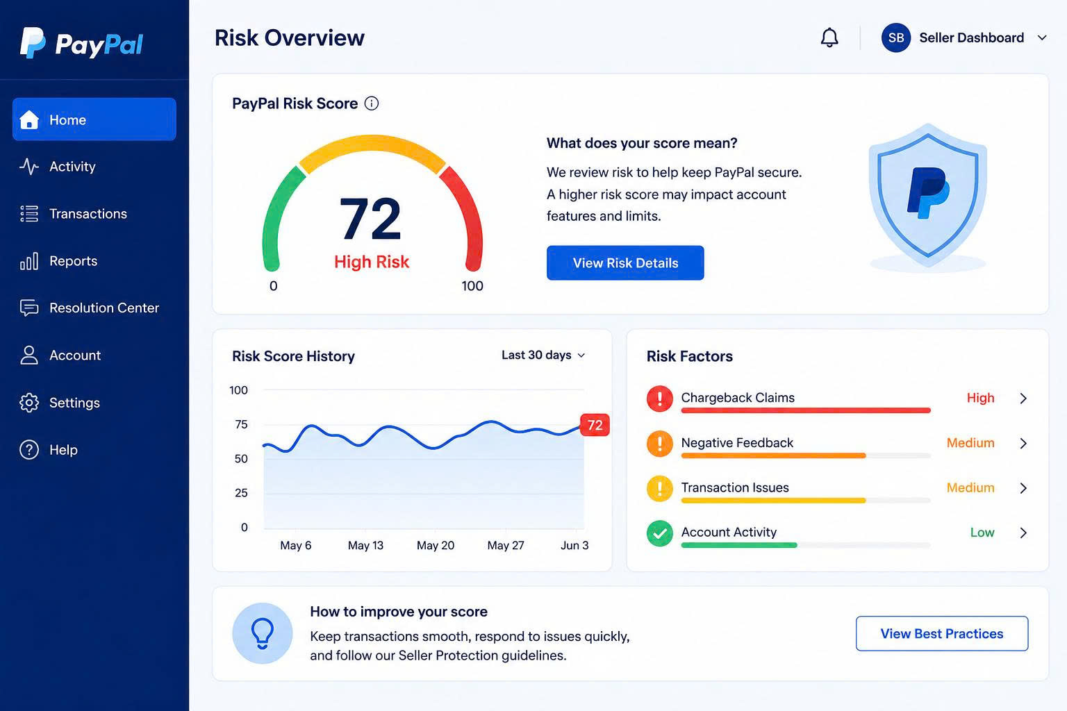
Task: Click the Help question mark icon
Action: [29, 450]
